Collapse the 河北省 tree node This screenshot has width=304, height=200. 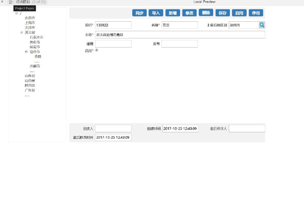(x=22, y=32)
